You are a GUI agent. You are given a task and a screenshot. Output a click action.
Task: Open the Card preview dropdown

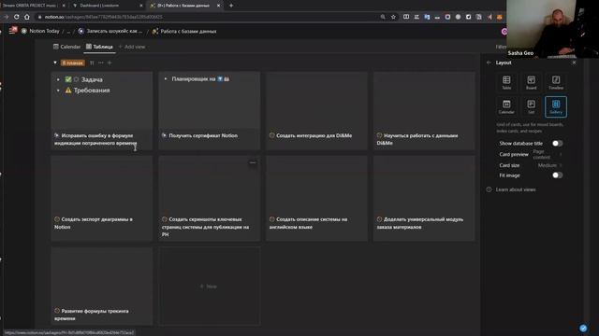[x=531, y=154]
